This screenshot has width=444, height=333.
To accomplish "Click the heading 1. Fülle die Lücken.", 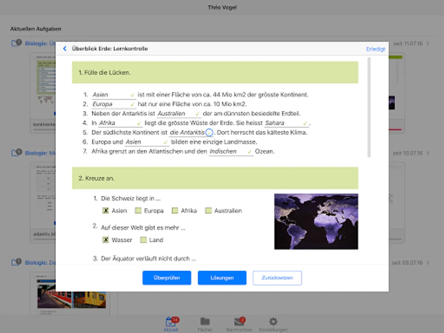I will 104,73.
